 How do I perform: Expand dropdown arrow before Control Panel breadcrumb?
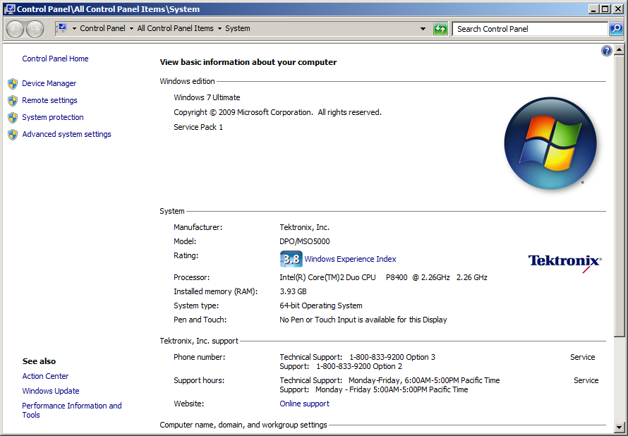point(74,28)
